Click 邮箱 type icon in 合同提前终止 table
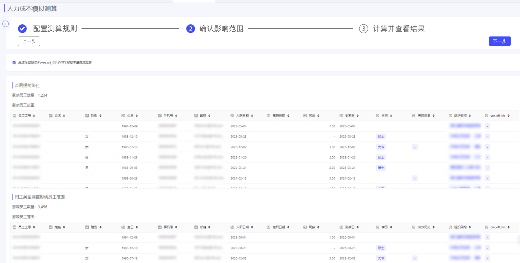The width and height of the screenshot is (520, 263). coord(196,116)
